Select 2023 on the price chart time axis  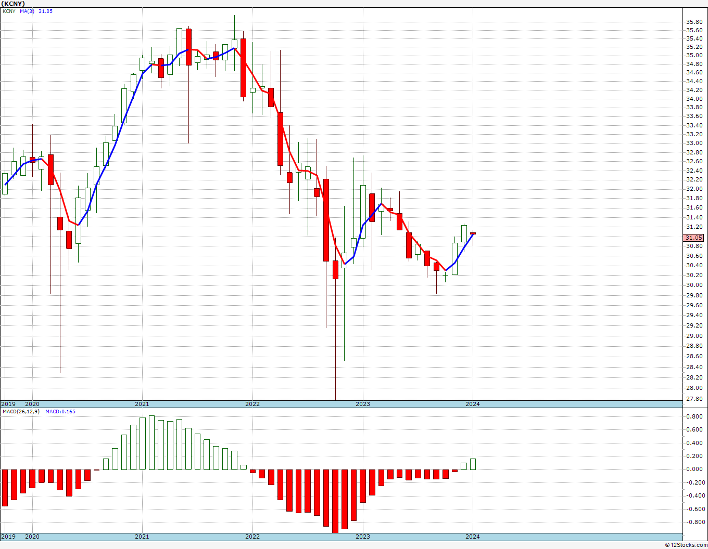tap(363, 404)
